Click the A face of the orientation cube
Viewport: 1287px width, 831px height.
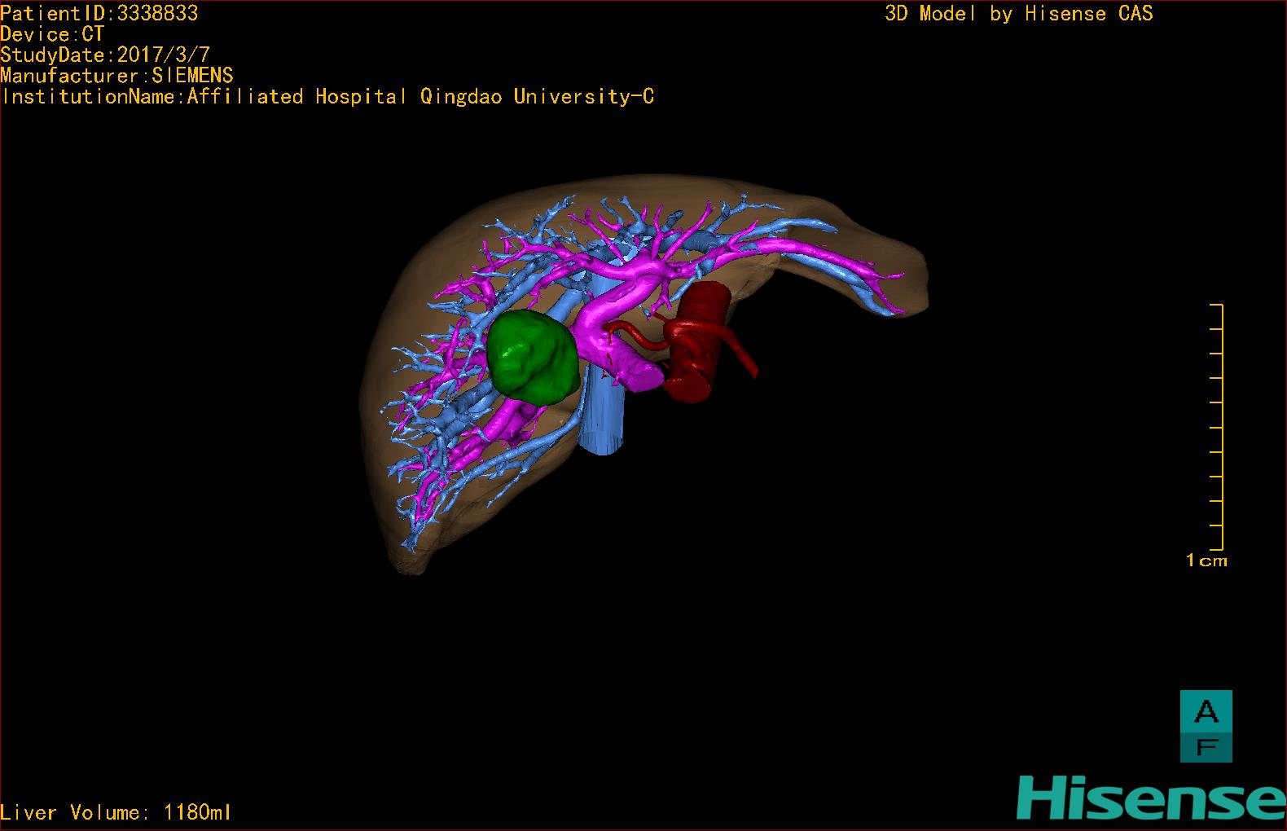[1206, 711]
